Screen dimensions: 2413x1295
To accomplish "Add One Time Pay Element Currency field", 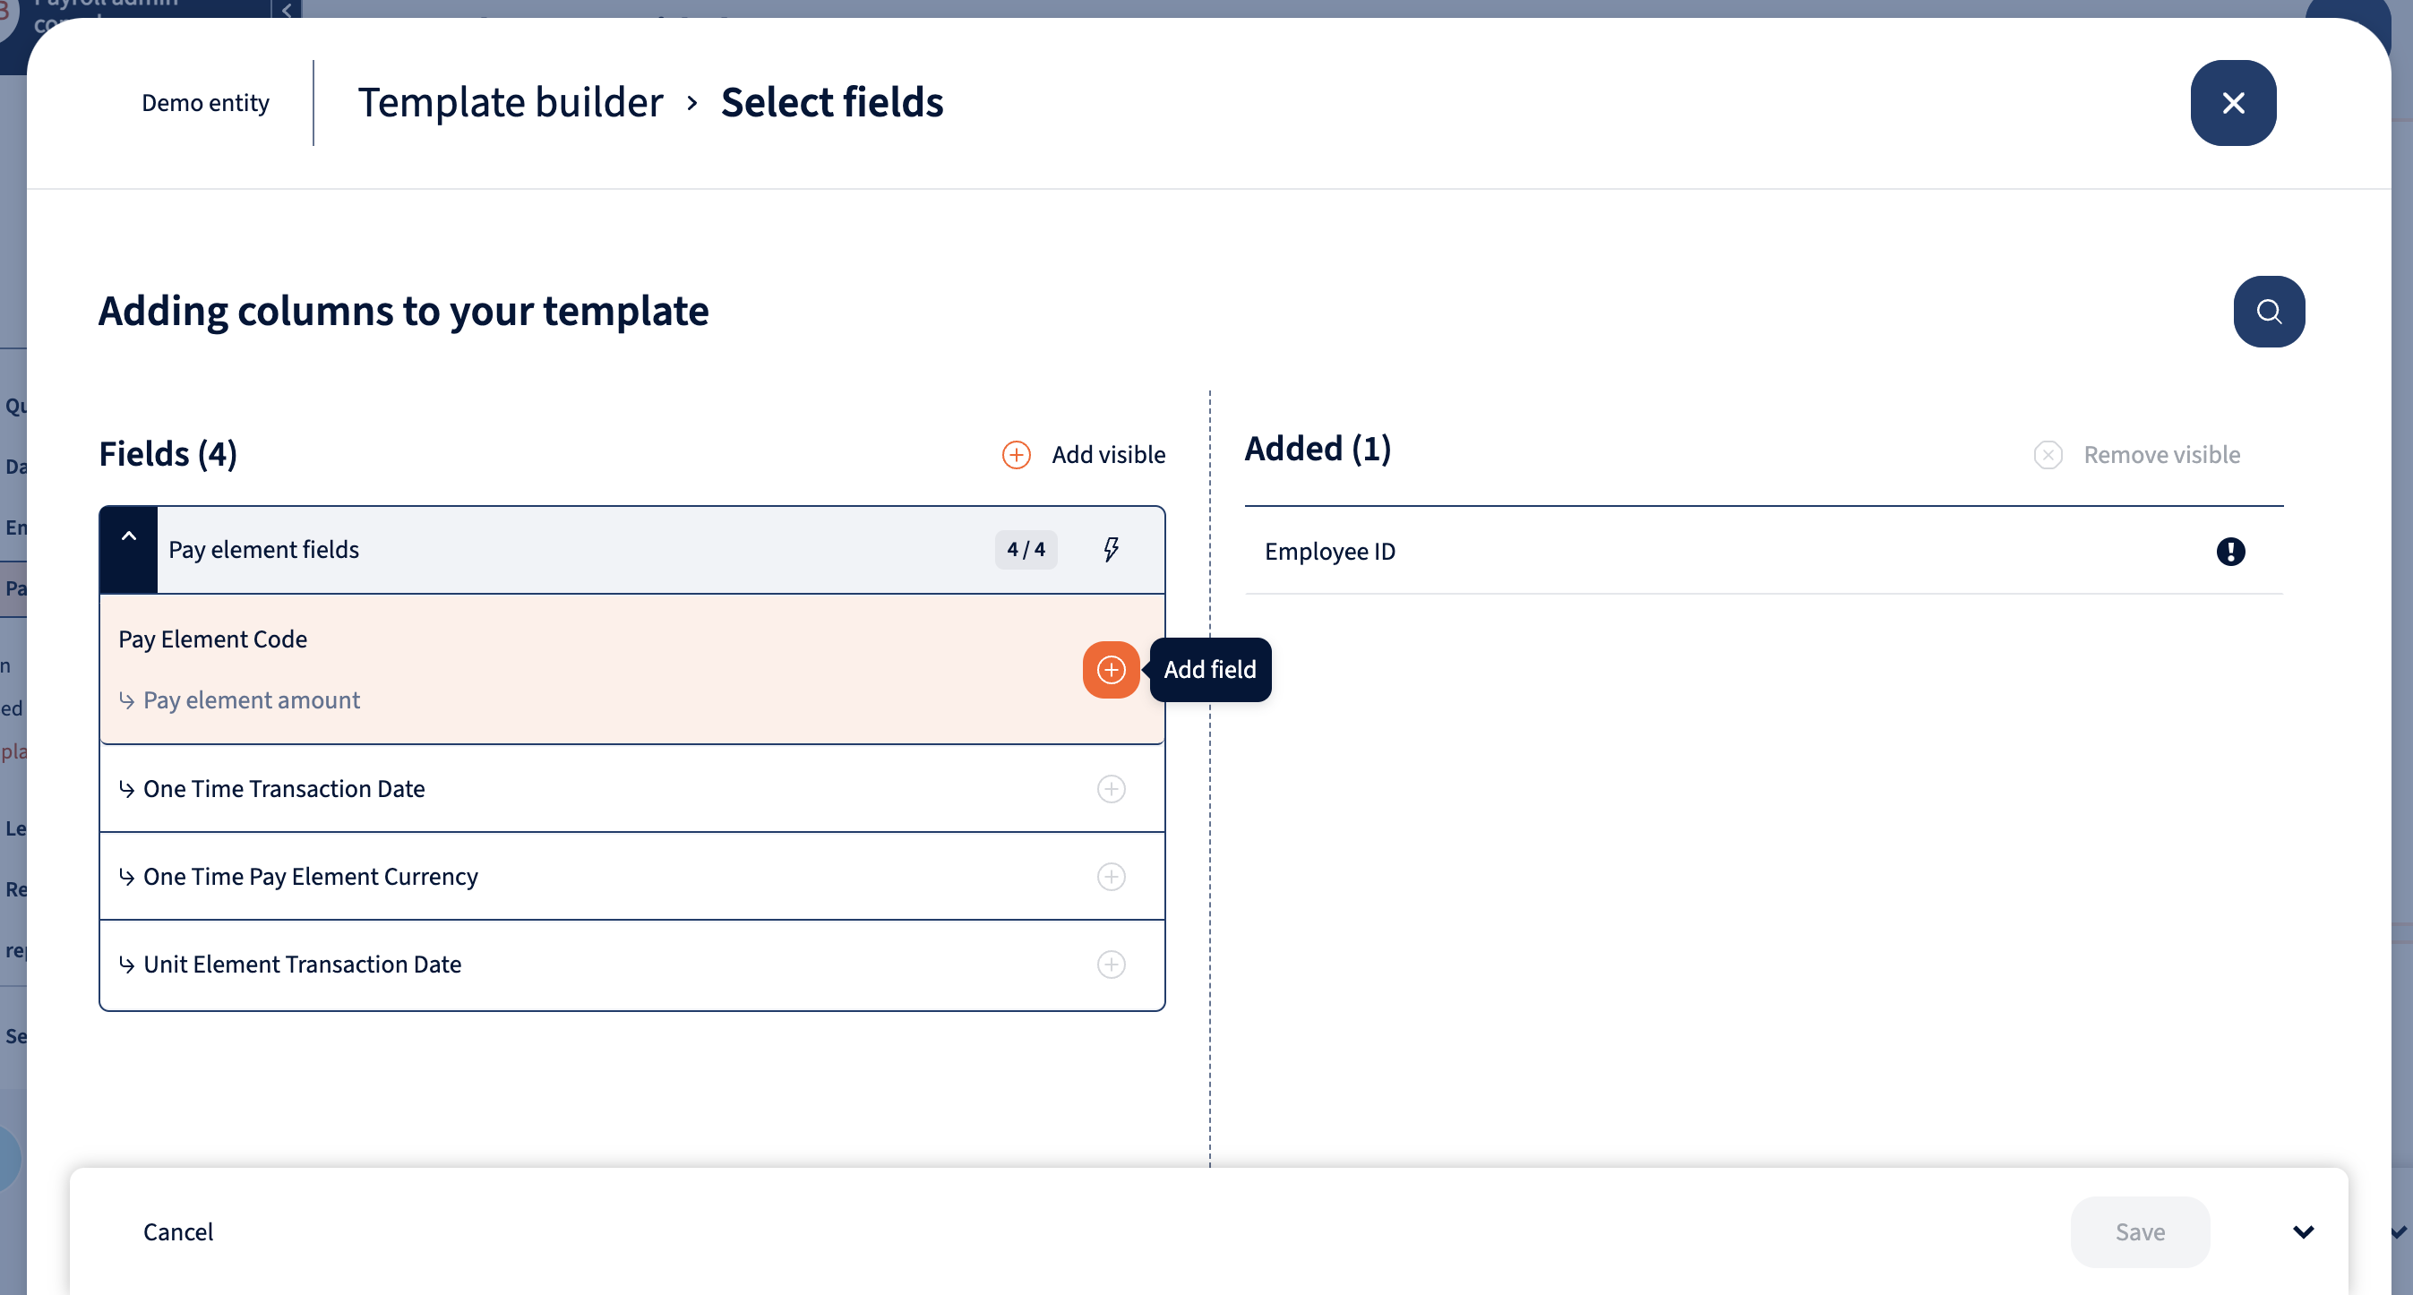I will [1111, 877].
